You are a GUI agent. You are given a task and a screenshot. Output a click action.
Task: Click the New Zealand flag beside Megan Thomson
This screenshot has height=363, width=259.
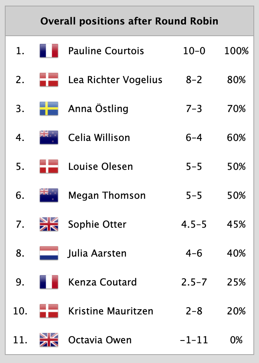click(49, 196)
